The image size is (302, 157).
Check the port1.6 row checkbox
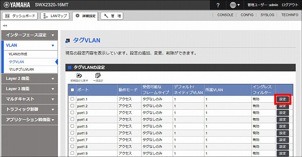(72, 133)
